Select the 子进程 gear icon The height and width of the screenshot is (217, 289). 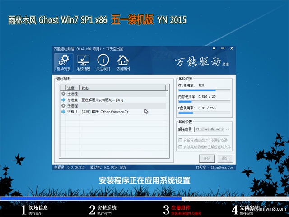tap(63, 106)
